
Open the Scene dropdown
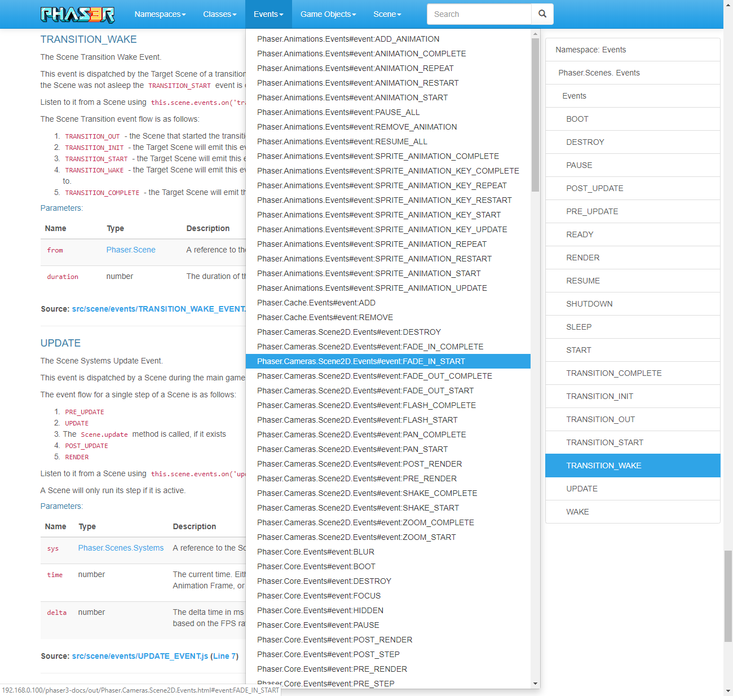pyautogui.click(x=387, y=14)
